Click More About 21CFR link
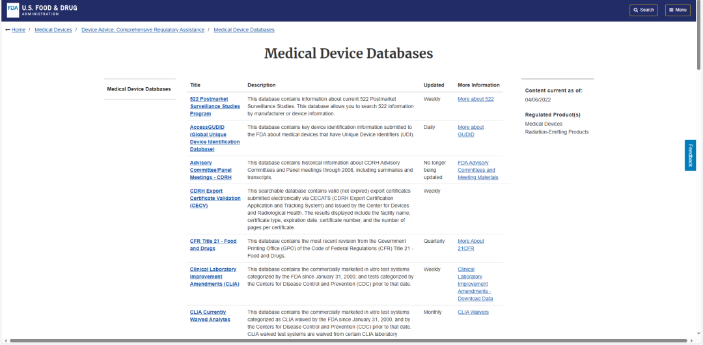This screenshot has width=703, height=345. pos(471,245)
